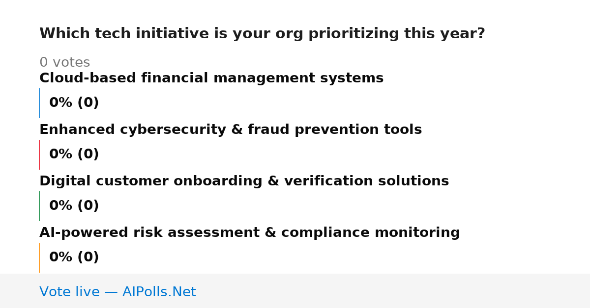Screen dimensions: 590x308
Task: Click the 0% (0) result under Digital customer onboarding
Action: 74,206
